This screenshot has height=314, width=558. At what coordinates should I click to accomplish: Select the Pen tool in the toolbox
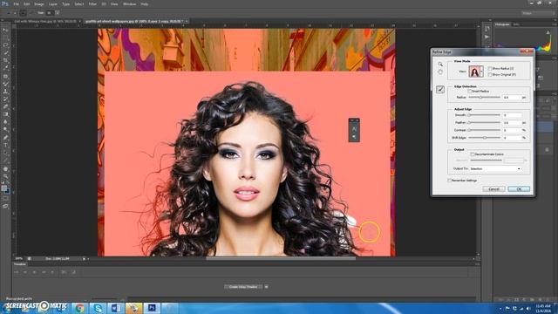pos(5,138)
